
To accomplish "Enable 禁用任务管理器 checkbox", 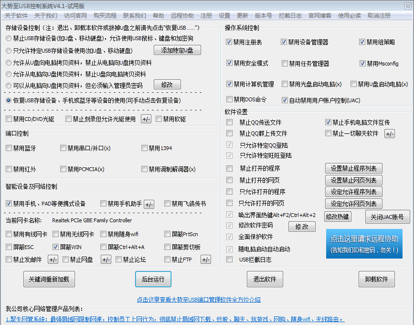I will click(x=285, y=64).
